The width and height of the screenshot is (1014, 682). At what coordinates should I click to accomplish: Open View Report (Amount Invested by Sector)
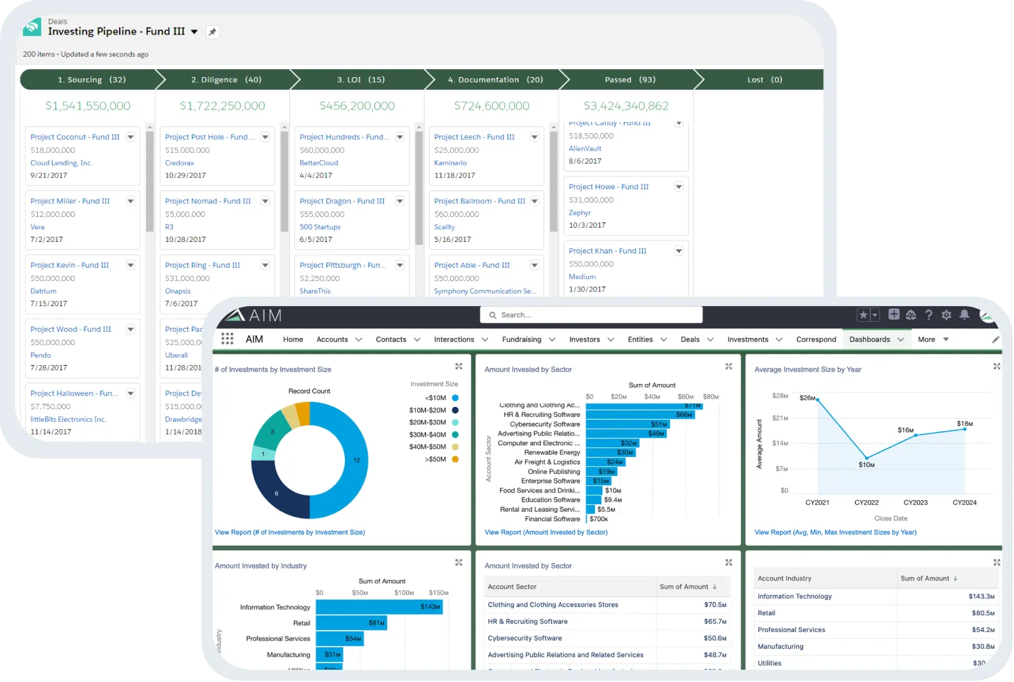pyautogui.click(x=546, y=533)
